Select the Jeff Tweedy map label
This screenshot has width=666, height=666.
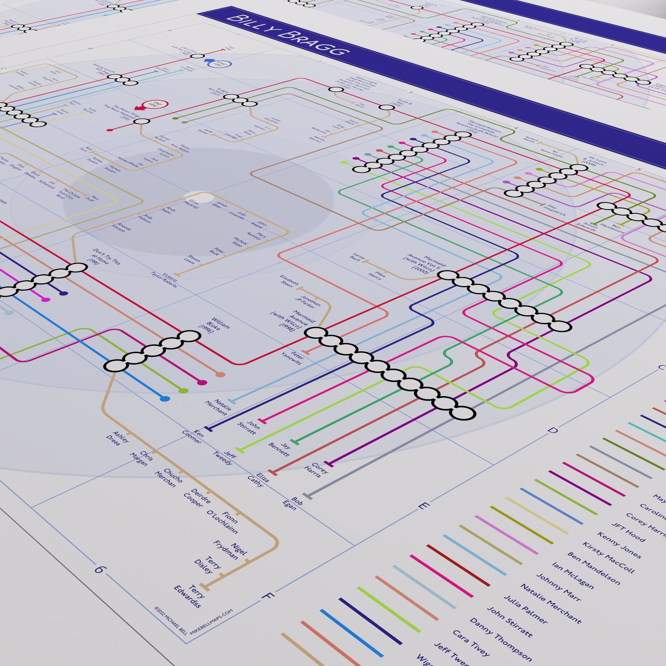tap(225, 458)
